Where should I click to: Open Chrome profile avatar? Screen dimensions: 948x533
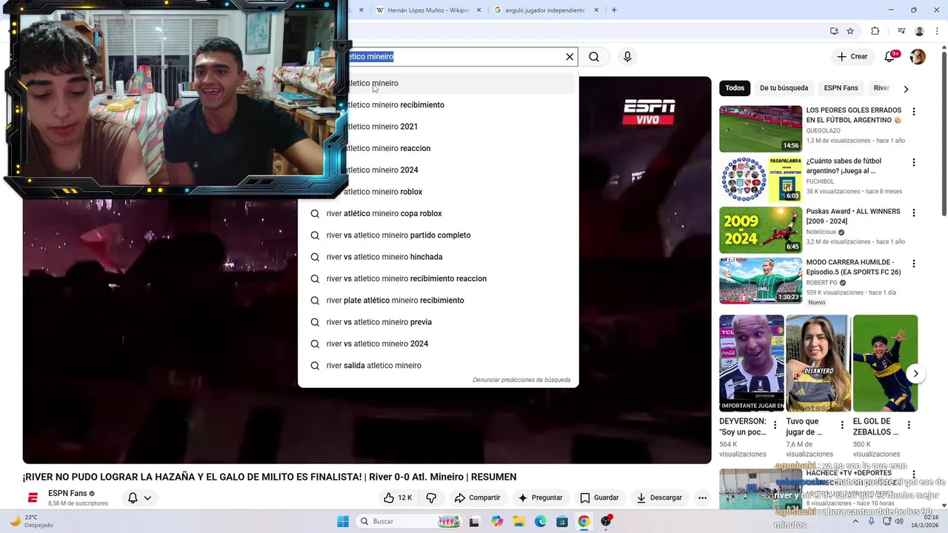pos(919,31)
